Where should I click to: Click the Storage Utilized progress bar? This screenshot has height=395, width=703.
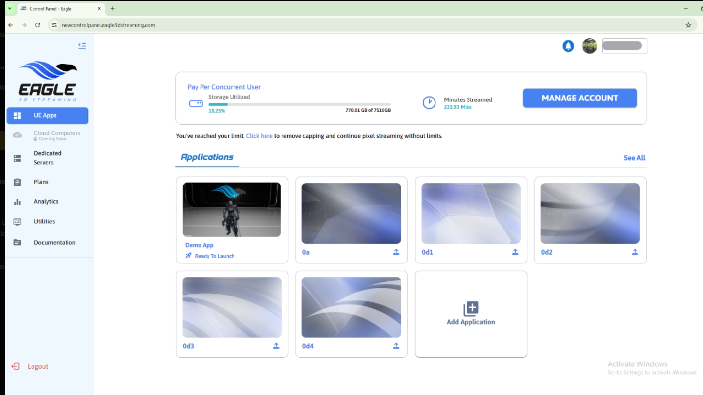coord(299,105)
